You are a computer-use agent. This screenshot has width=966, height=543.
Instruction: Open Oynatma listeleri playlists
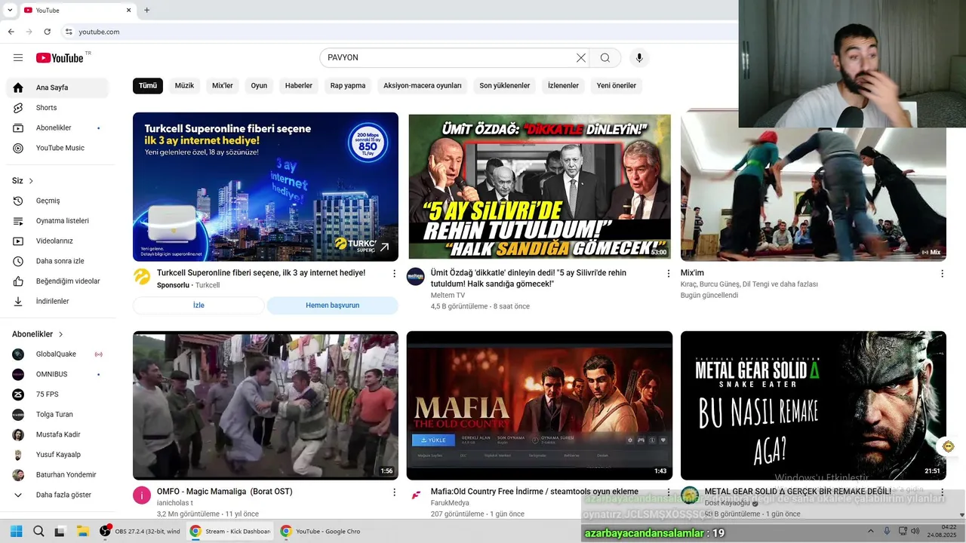coord(57,221)
